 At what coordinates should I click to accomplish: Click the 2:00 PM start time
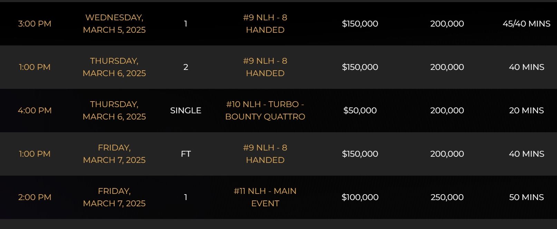(35, 197)
